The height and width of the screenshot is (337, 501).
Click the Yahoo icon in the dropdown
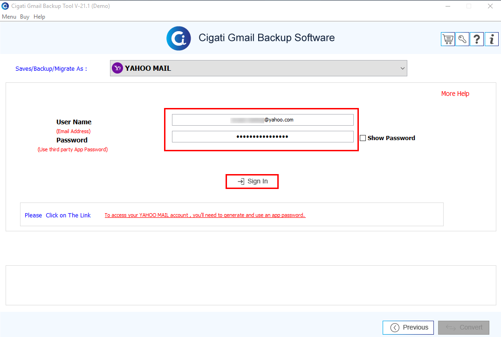pos(117,68)
